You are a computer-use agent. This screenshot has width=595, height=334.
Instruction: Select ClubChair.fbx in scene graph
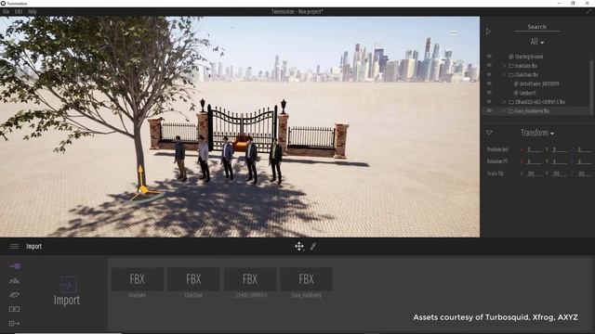(527, 74)
